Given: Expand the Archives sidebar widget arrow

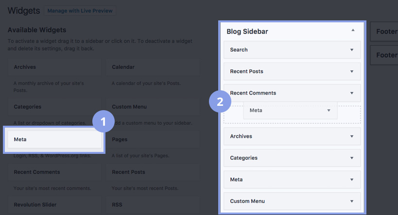Looking at the screenshot, I should 352,136.
